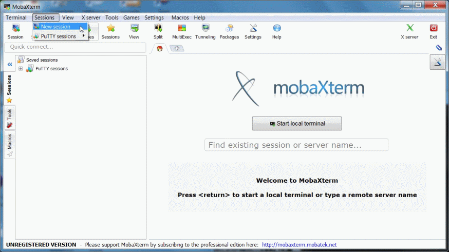Open the MultiExec toolbar tool
The height and width of the screenshot is (252, 449).
(x=182, y=31)
